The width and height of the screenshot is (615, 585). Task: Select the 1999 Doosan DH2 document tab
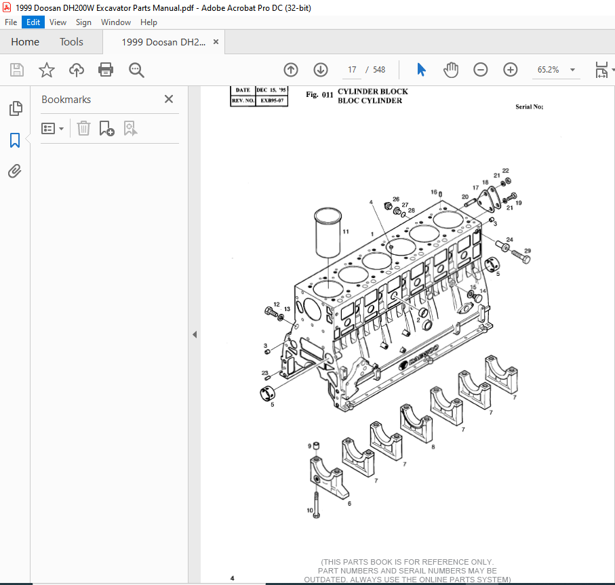[x=163, y=42]
